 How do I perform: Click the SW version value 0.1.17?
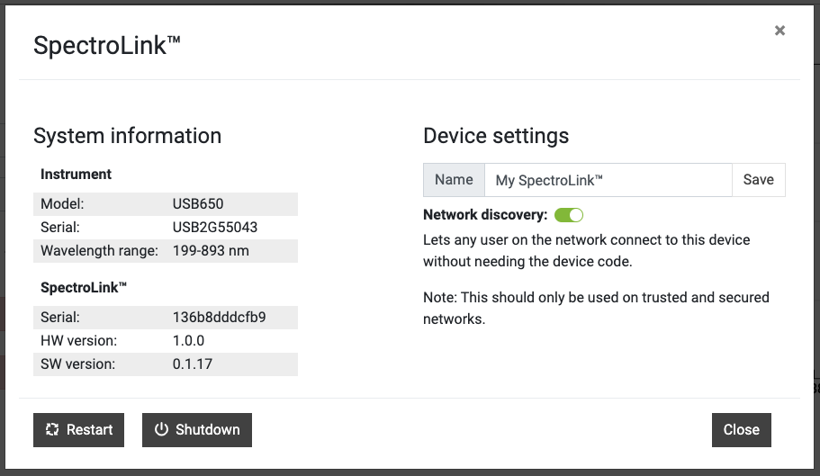click(192, 364)
